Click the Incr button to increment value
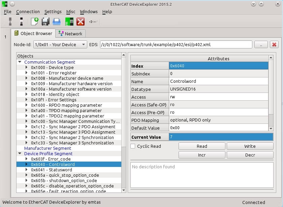 coord(201,155)
